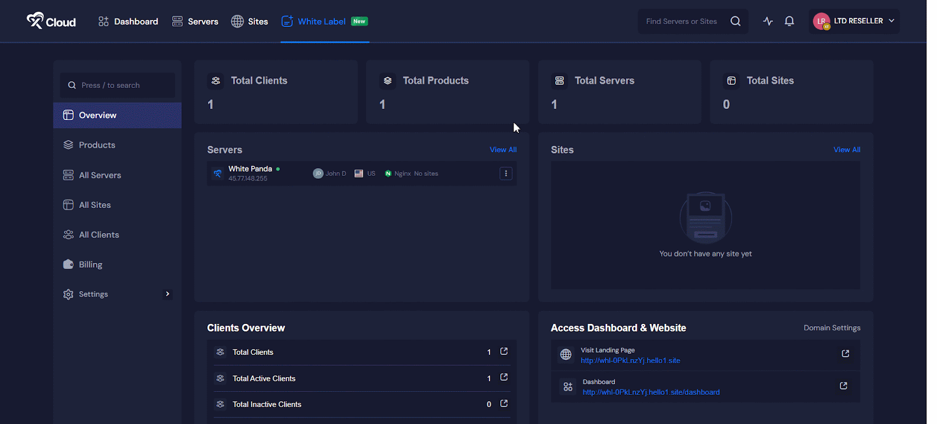The height and width of the screenshot is (424, 937).
Task: Click the xCloud logo
Action: 51,22
